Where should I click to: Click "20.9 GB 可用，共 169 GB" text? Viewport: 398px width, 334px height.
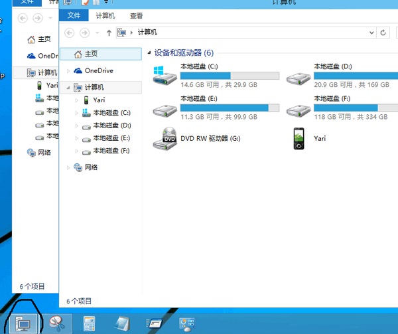coord(352,84)
